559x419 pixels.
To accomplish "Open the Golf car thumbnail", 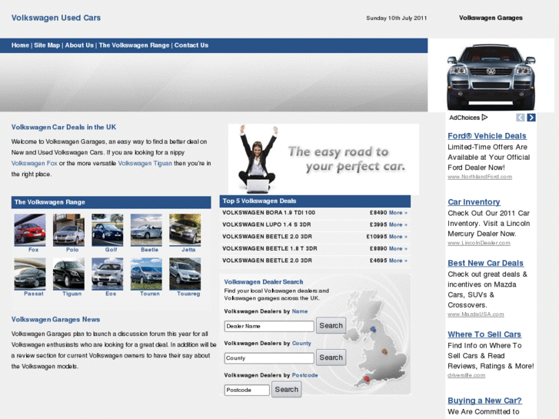I will 108,230.
